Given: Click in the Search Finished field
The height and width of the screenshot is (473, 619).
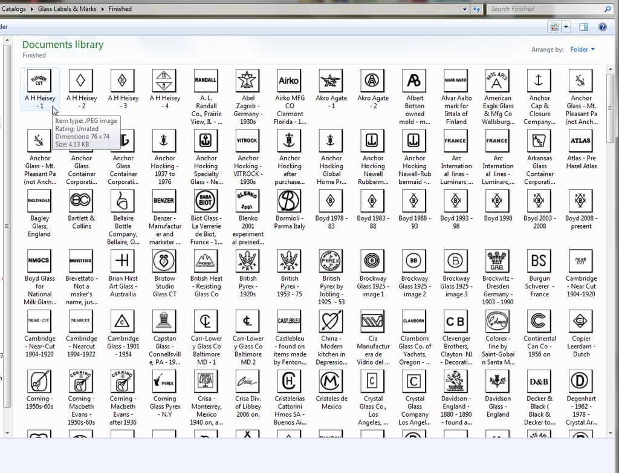Looking at the screenshot, I should pyautogui.click(x=544, y=9).
